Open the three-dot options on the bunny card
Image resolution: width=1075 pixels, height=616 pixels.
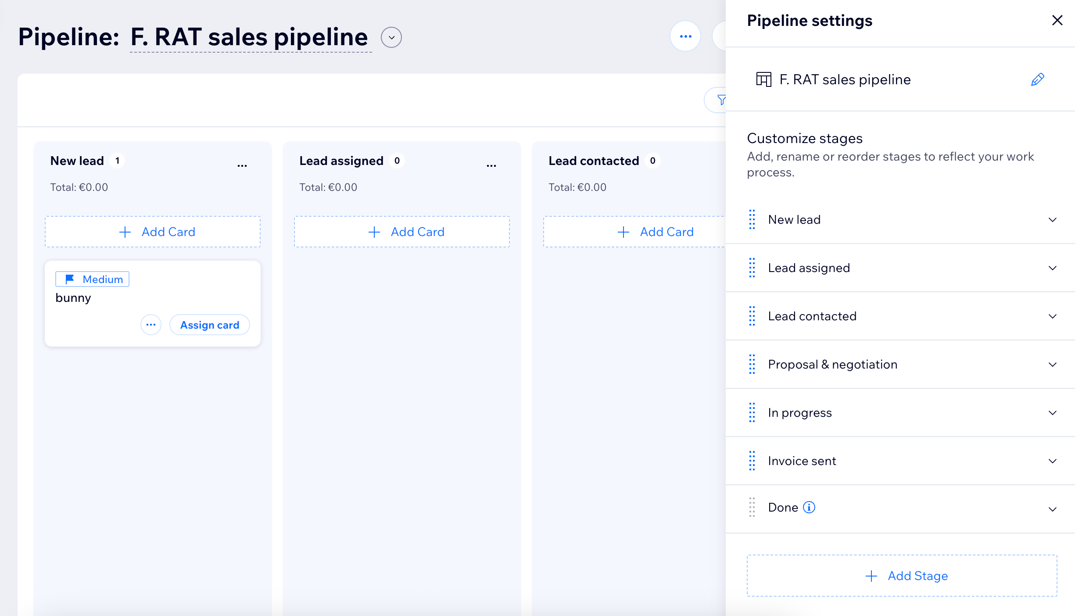(x=150, y=325)
